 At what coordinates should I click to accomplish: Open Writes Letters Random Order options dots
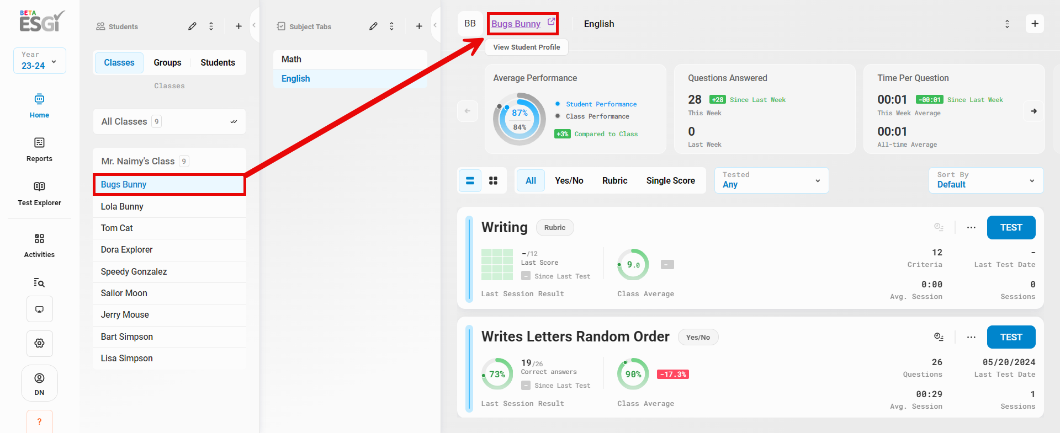click(x=971, y=337)
